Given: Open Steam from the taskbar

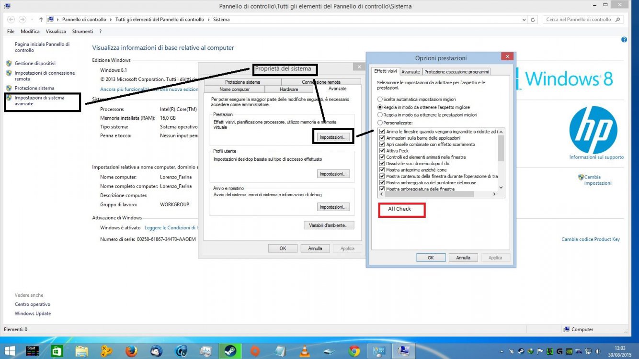Looking at the screenshot, I should coord(230,351).
